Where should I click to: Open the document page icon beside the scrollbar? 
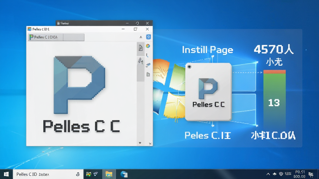click(x=140, y=48)
